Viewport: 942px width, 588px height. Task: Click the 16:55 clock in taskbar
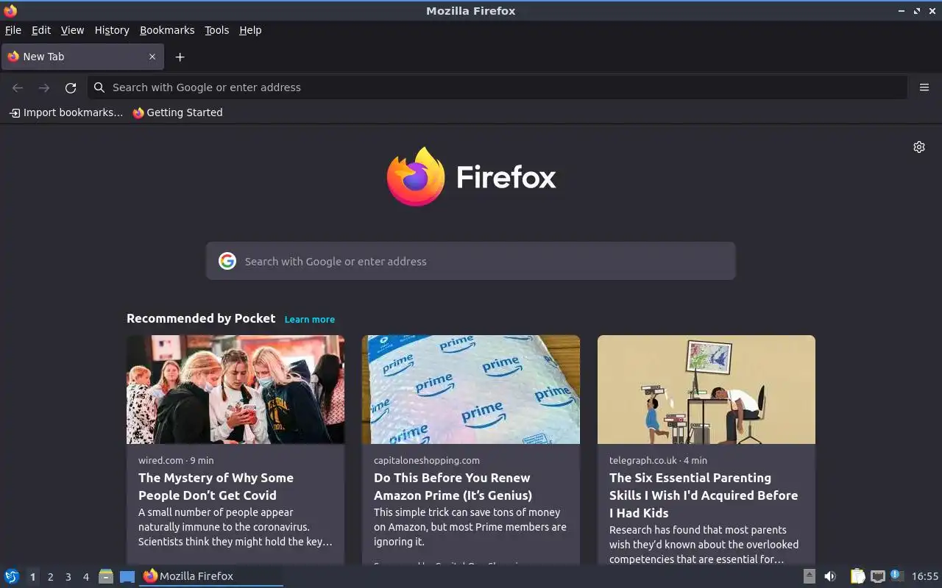[925, 576]
